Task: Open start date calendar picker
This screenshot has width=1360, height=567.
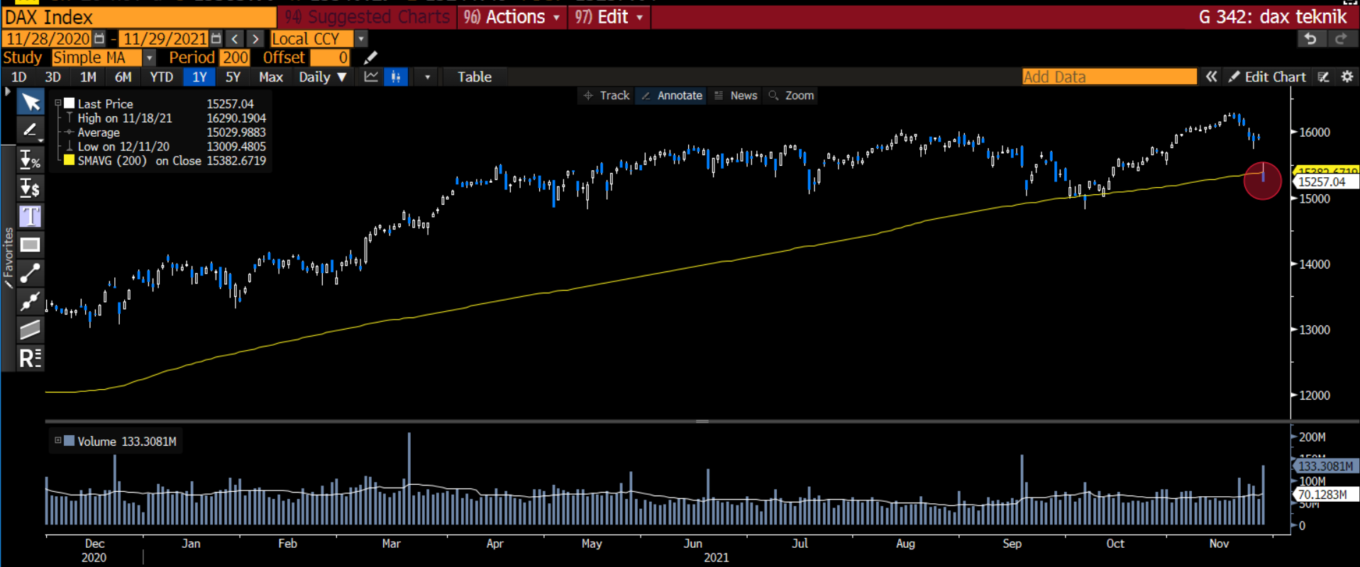Action: point(99,38)
